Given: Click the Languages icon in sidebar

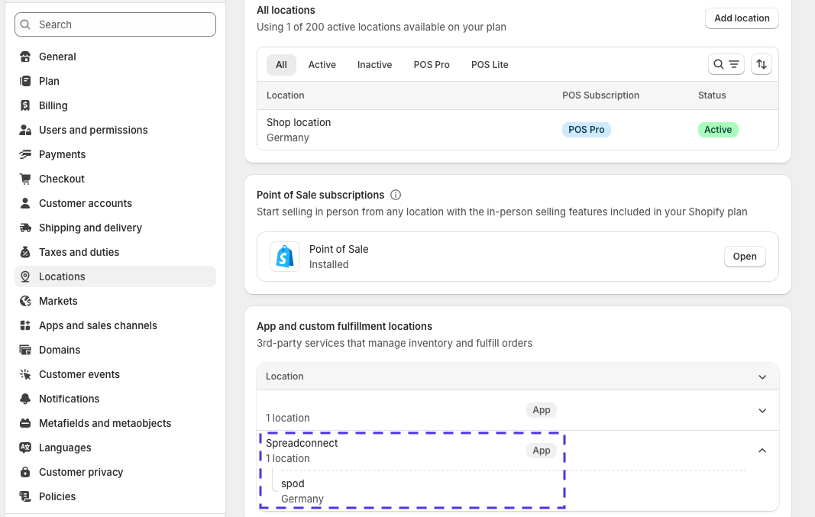Looking at the screenshot, I should (x=25, y=448).
